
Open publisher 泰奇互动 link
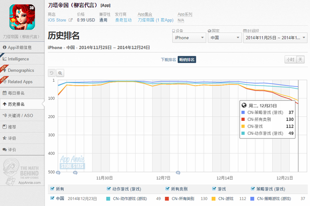click(x=124, y=20)
